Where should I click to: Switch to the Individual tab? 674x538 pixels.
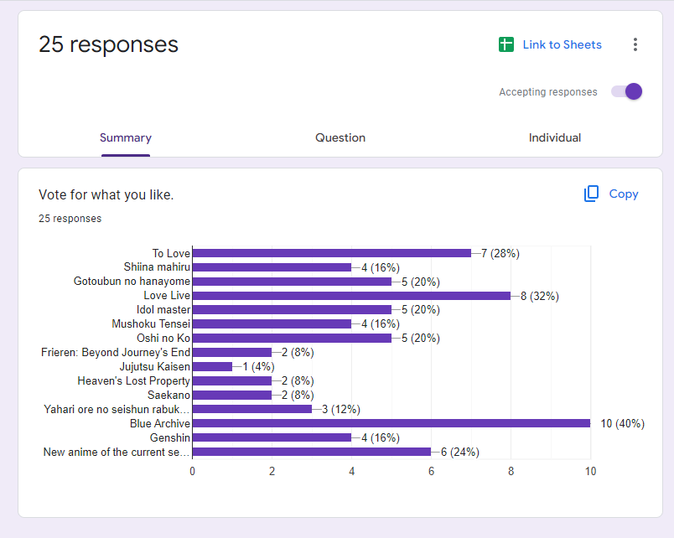coord(554,138)
